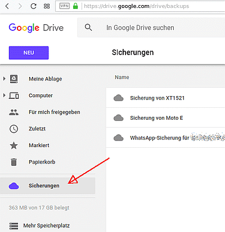
Task: Click the Computer devices icon
Action: tap(14, 95)
